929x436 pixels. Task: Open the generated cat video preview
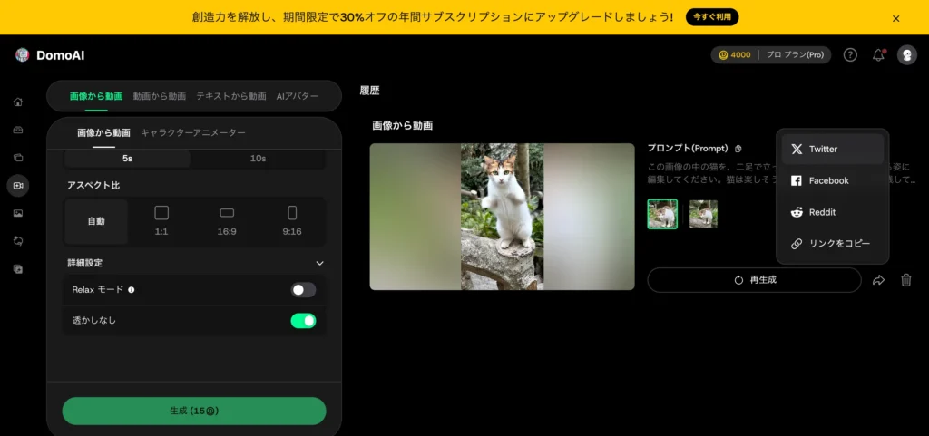tap(502, 217)
